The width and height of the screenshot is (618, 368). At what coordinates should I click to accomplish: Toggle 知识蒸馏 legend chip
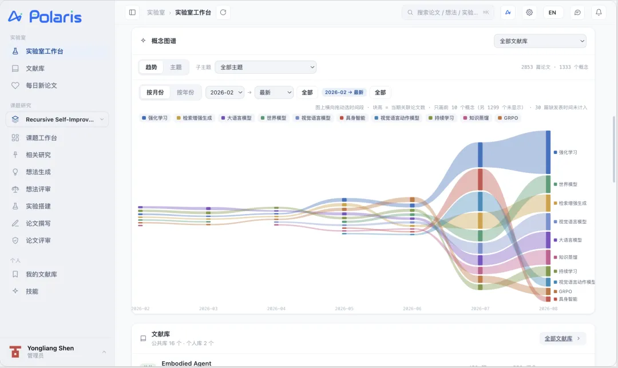476,118
